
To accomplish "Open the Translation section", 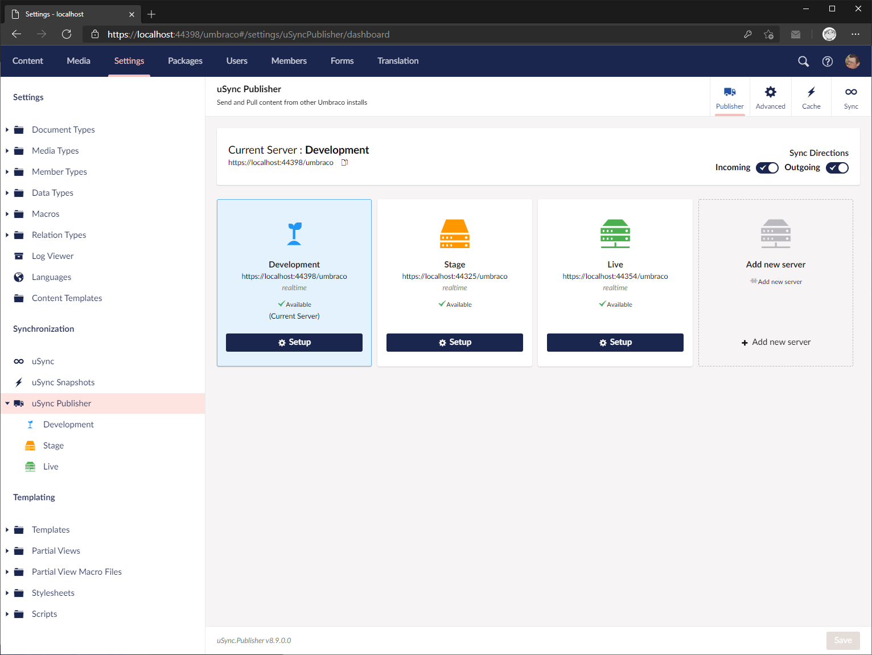I will [398, 61].
